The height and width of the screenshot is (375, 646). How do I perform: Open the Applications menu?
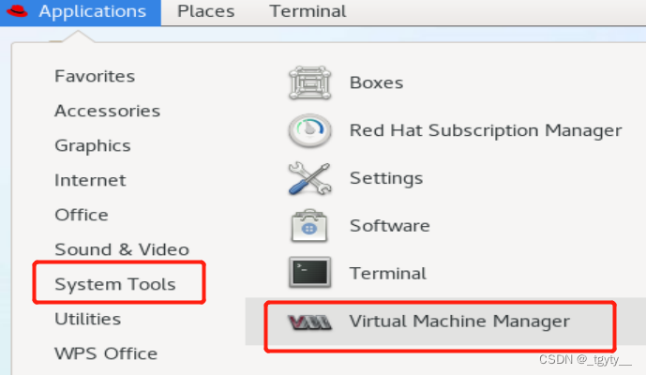pos(81,12)
